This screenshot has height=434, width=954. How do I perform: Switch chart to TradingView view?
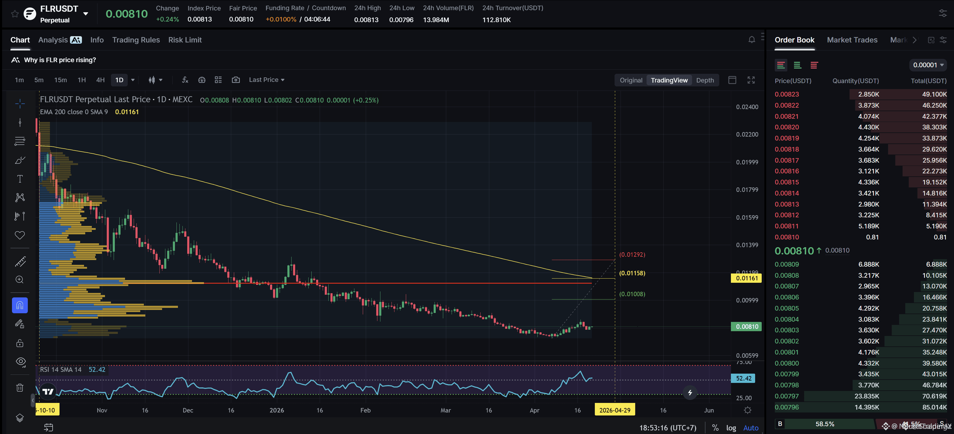(669, 80)
